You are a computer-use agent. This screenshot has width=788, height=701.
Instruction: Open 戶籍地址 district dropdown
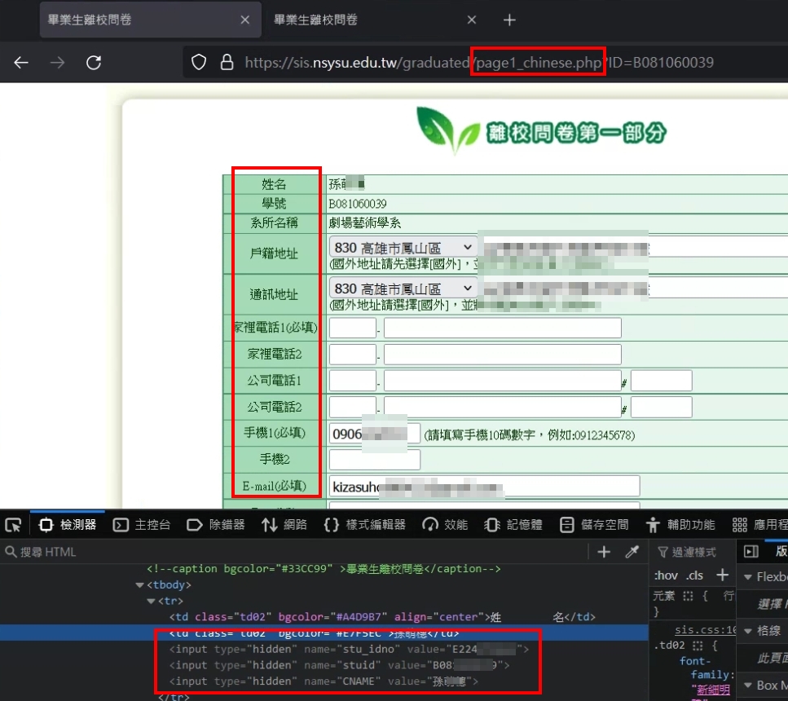[403, 248]
